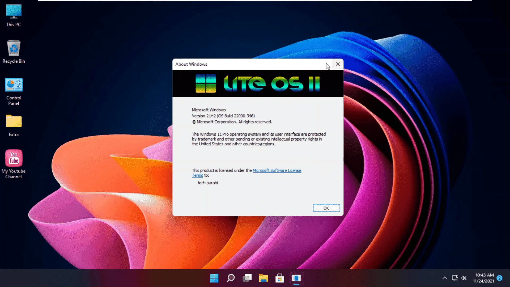The height and width of the screenshot is (287, 510).
Task: Select My Youtube Channel desktop shortcut
Action: pos(14,164)
